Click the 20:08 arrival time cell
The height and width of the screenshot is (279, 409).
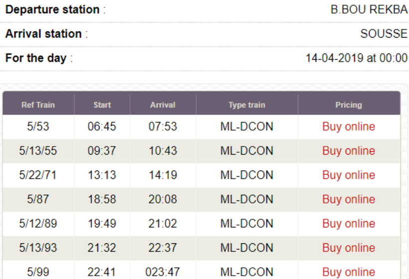pyautogui.click(x=163, y=200)
